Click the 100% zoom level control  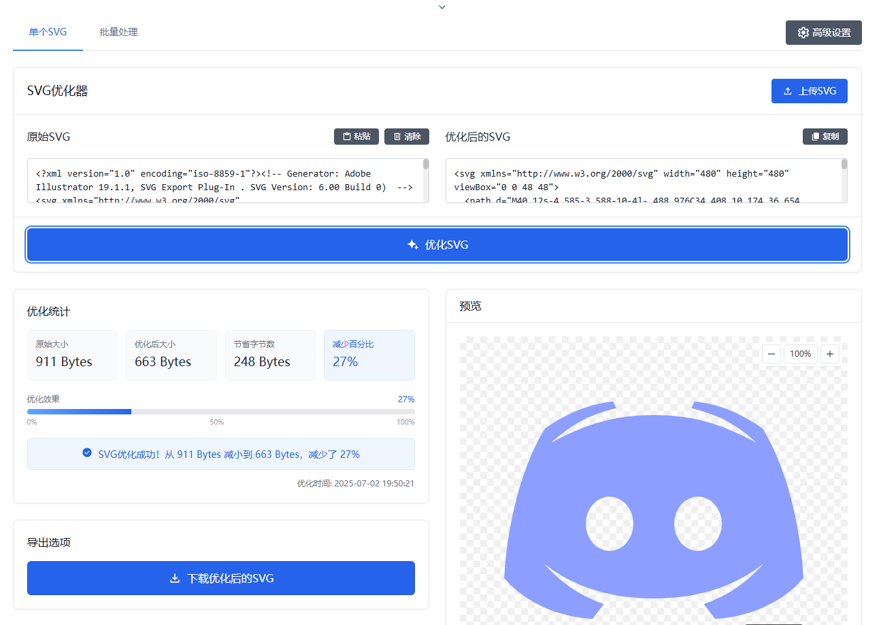click(800, 353)
